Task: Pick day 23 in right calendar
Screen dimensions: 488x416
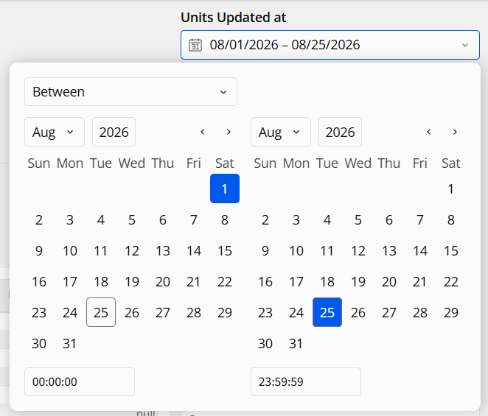Action: click(265, 312)
